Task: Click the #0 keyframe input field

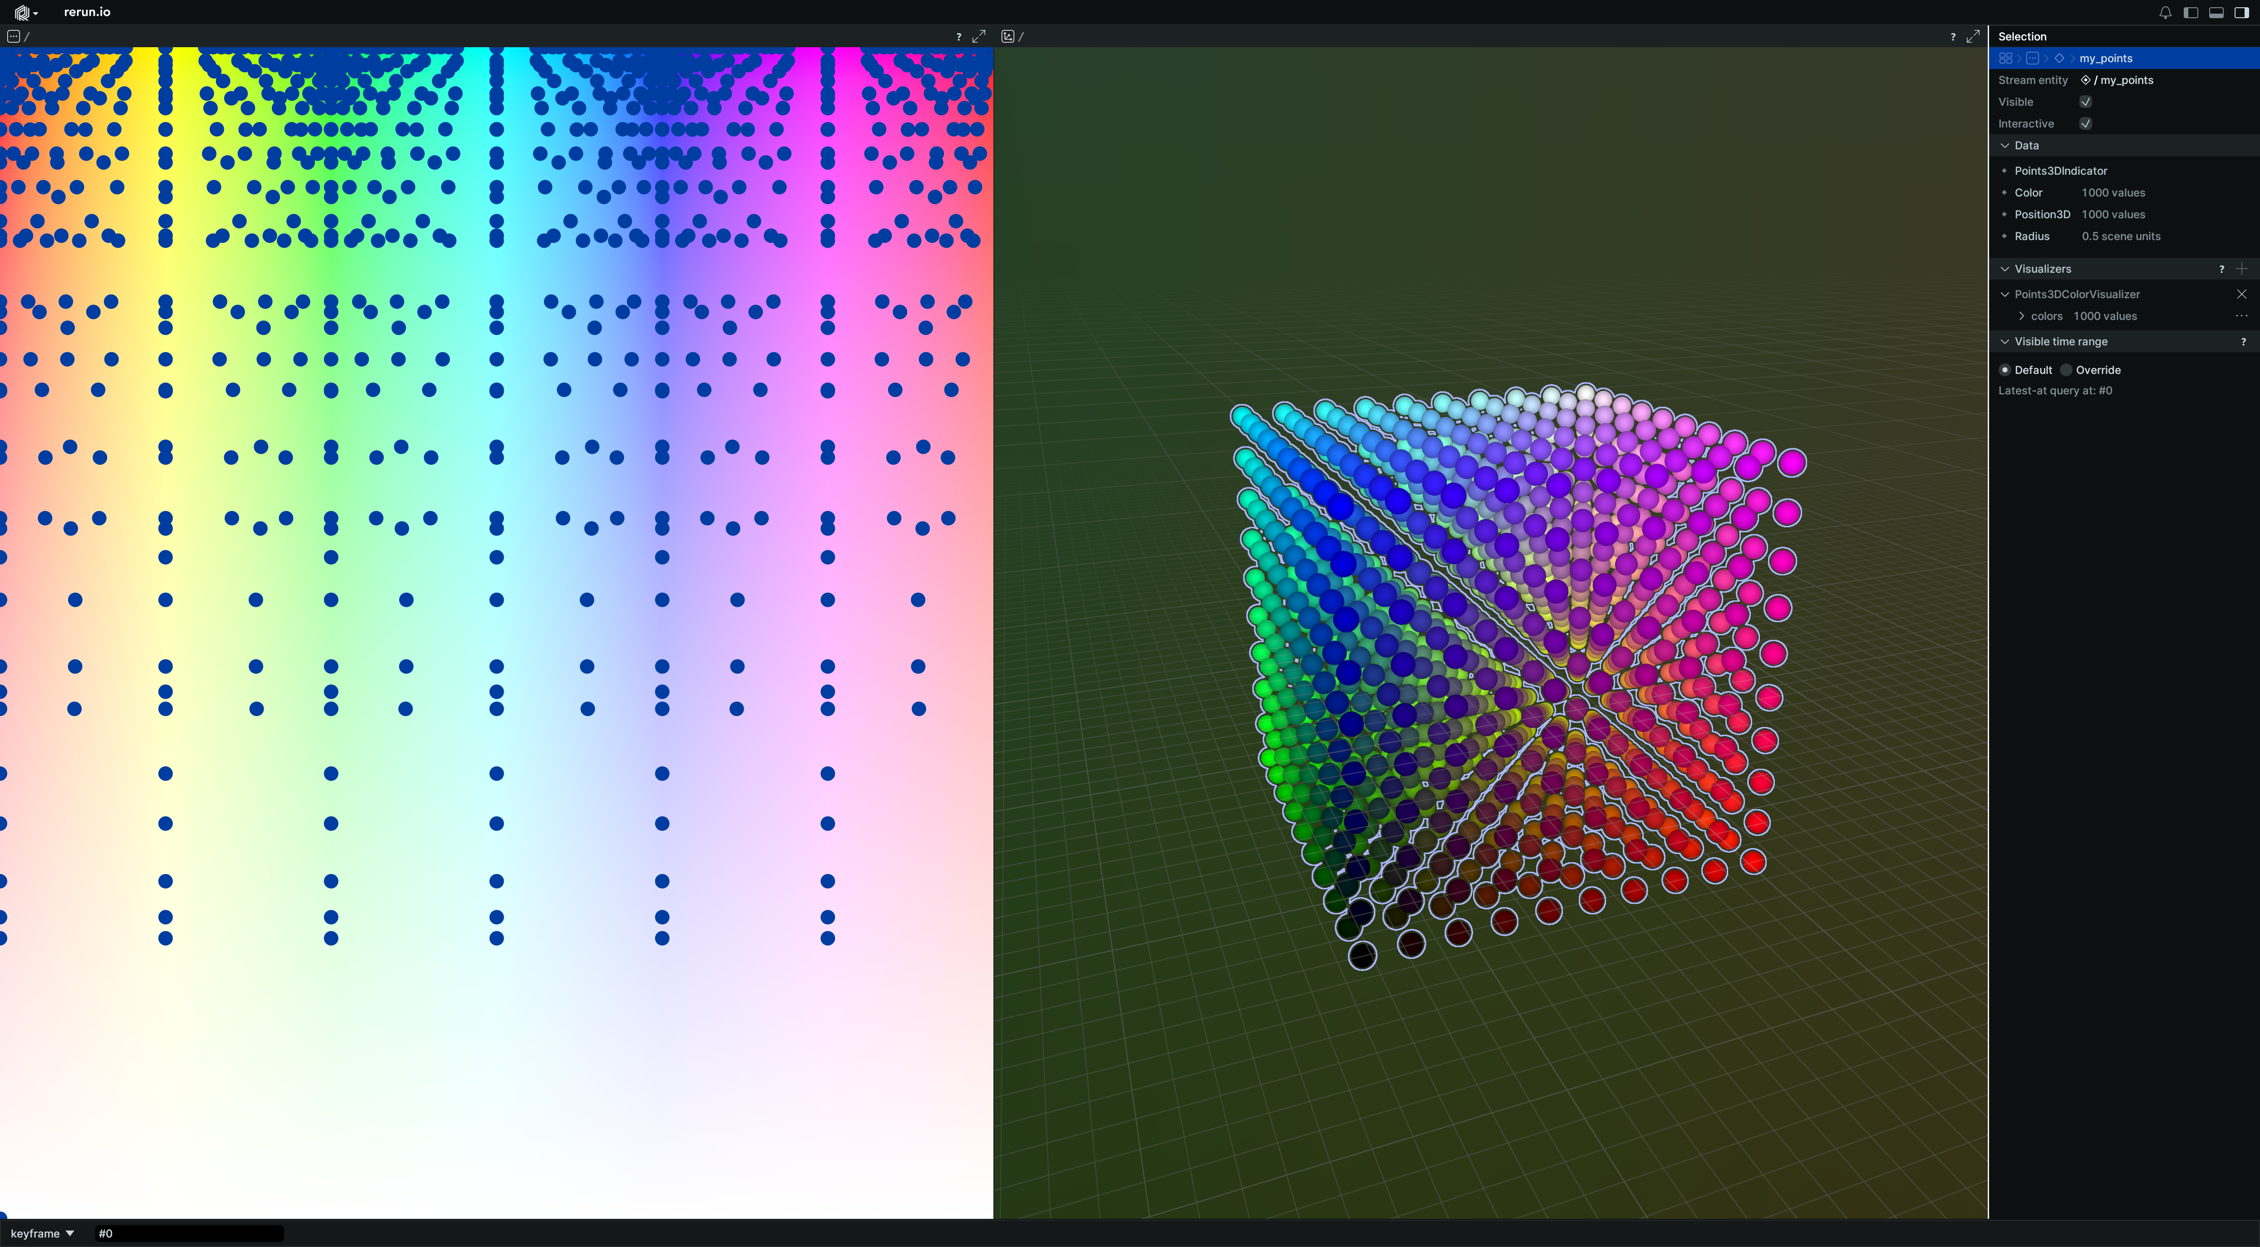Action: click(189, 1233)
